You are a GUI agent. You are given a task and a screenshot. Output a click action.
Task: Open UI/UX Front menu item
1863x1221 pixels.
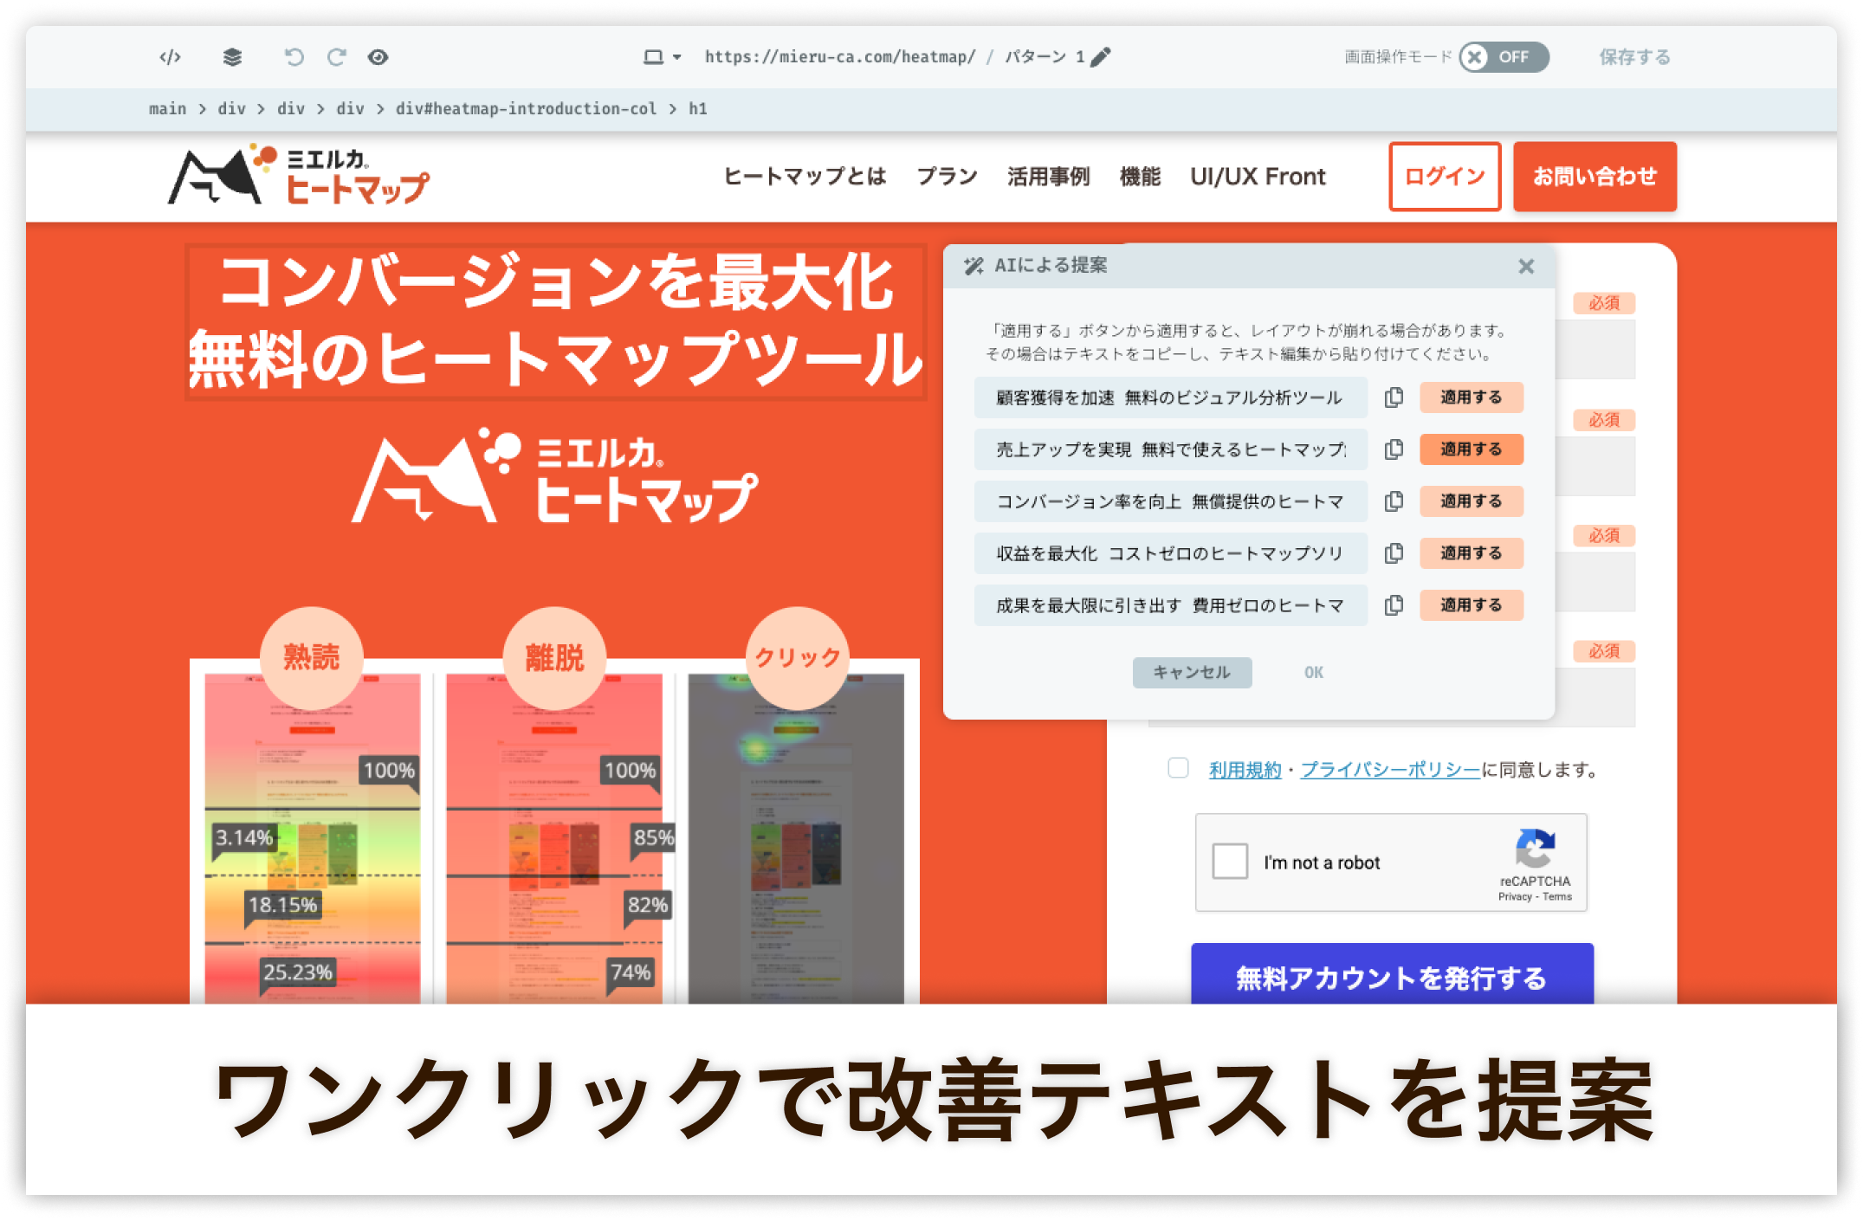[x=1258, y=177]
